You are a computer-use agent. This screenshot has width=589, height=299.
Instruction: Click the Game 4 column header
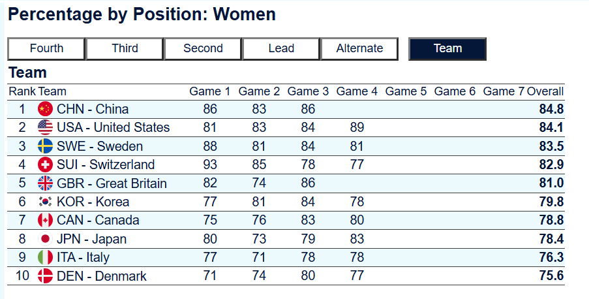tap(357, 91)
